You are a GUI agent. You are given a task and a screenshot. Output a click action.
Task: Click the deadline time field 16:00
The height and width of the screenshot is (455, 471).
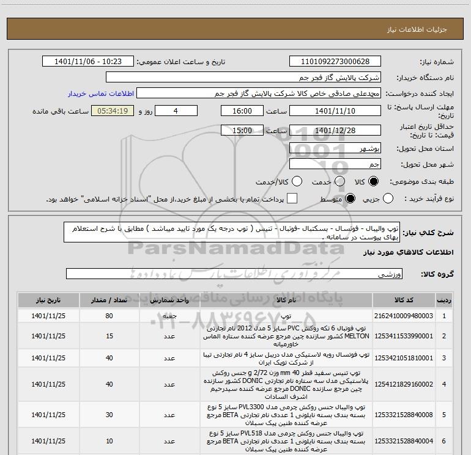coord(242,111)
